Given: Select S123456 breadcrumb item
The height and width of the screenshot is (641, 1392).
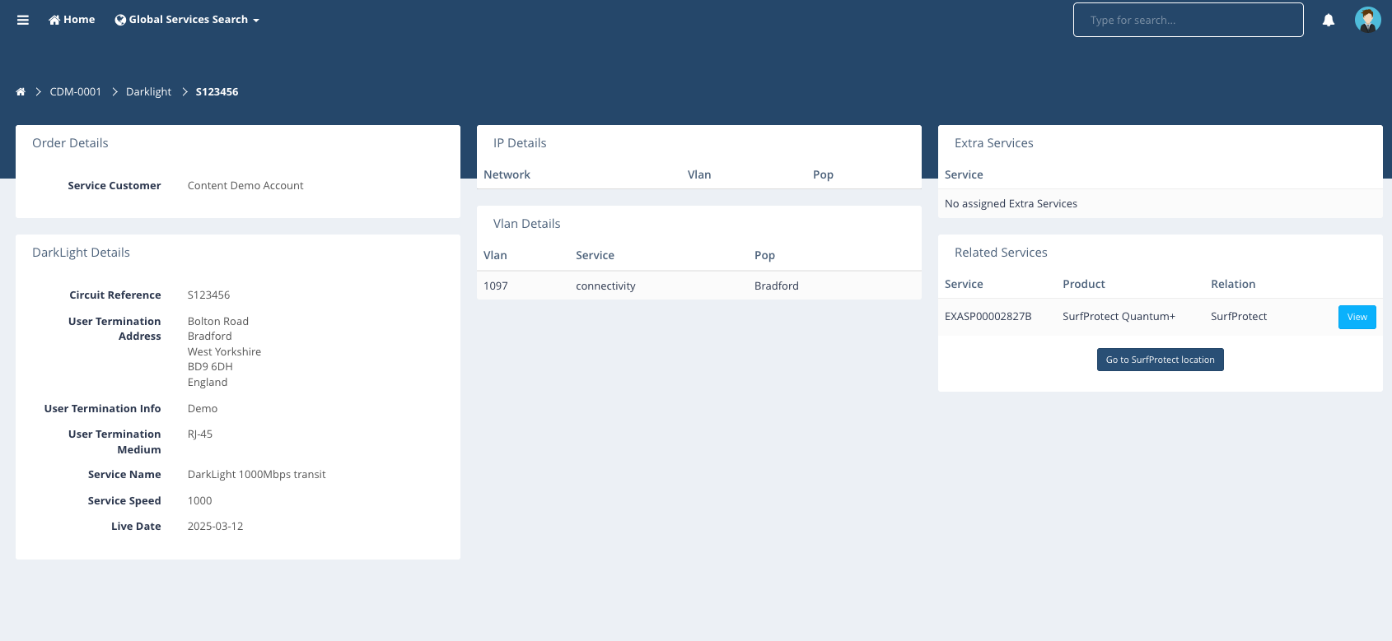Looking at the screenshot, I should coord(217,92).
